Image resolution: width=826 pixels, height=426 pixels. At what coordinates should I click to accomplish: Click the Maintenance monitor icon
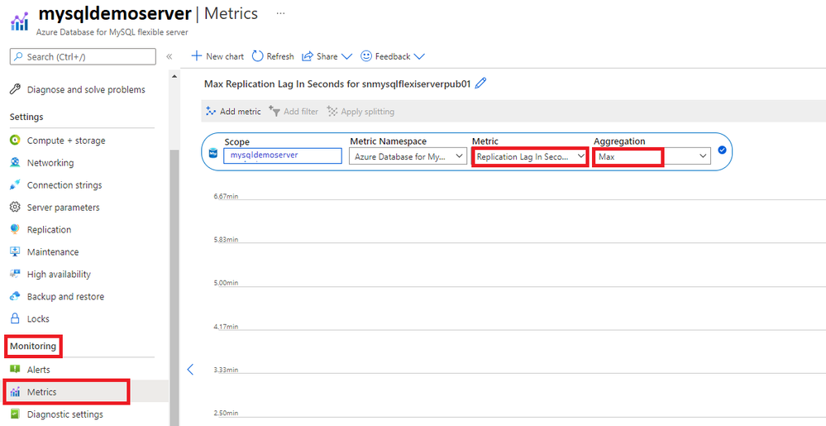tap(15, 251)
